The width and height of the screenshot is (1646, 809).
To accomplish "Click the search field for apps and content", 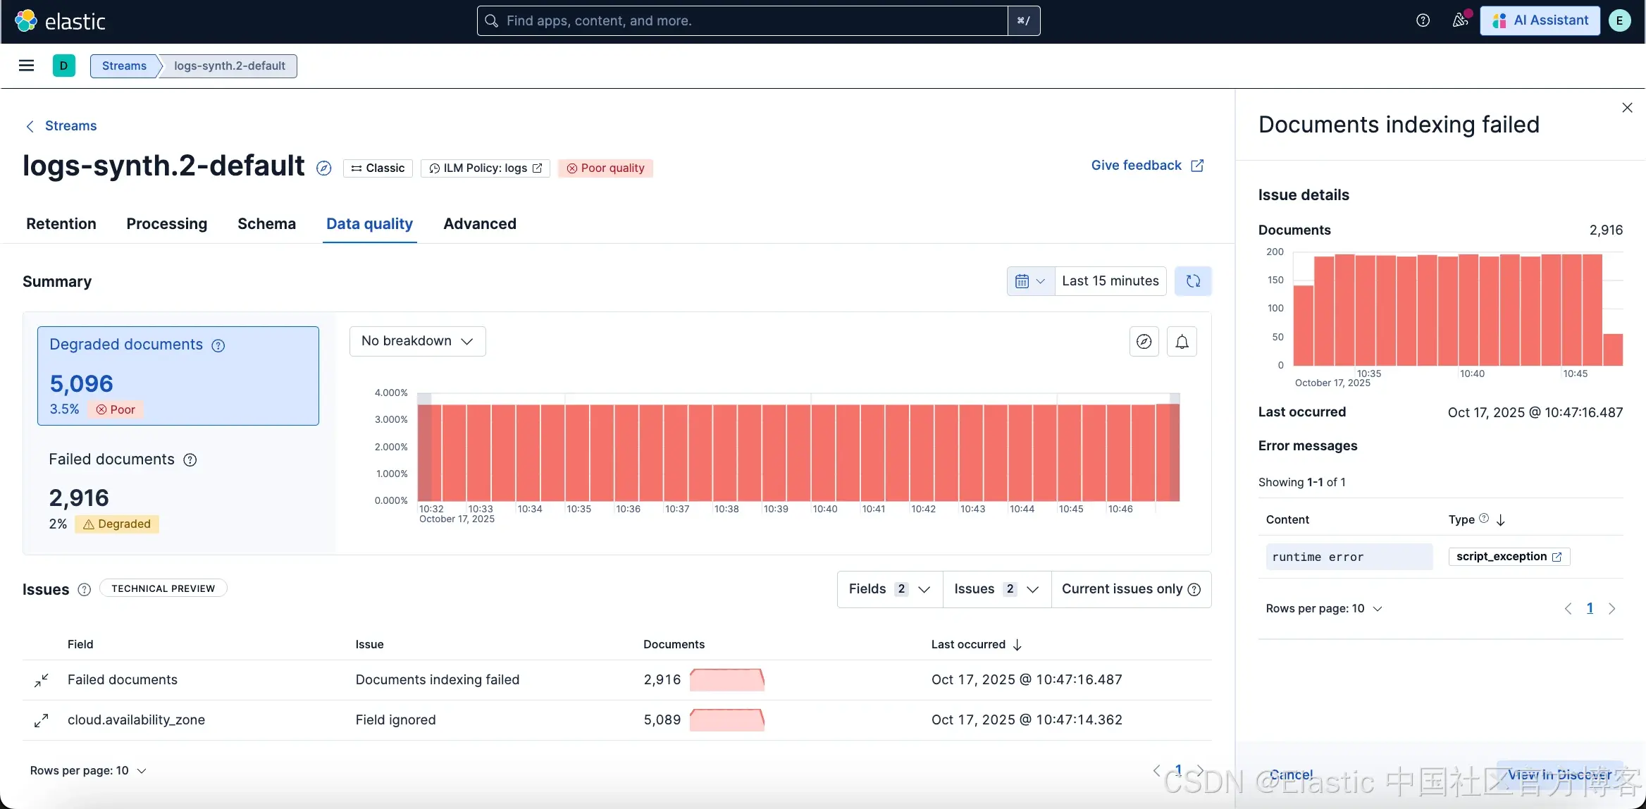I will coord(743,21).
